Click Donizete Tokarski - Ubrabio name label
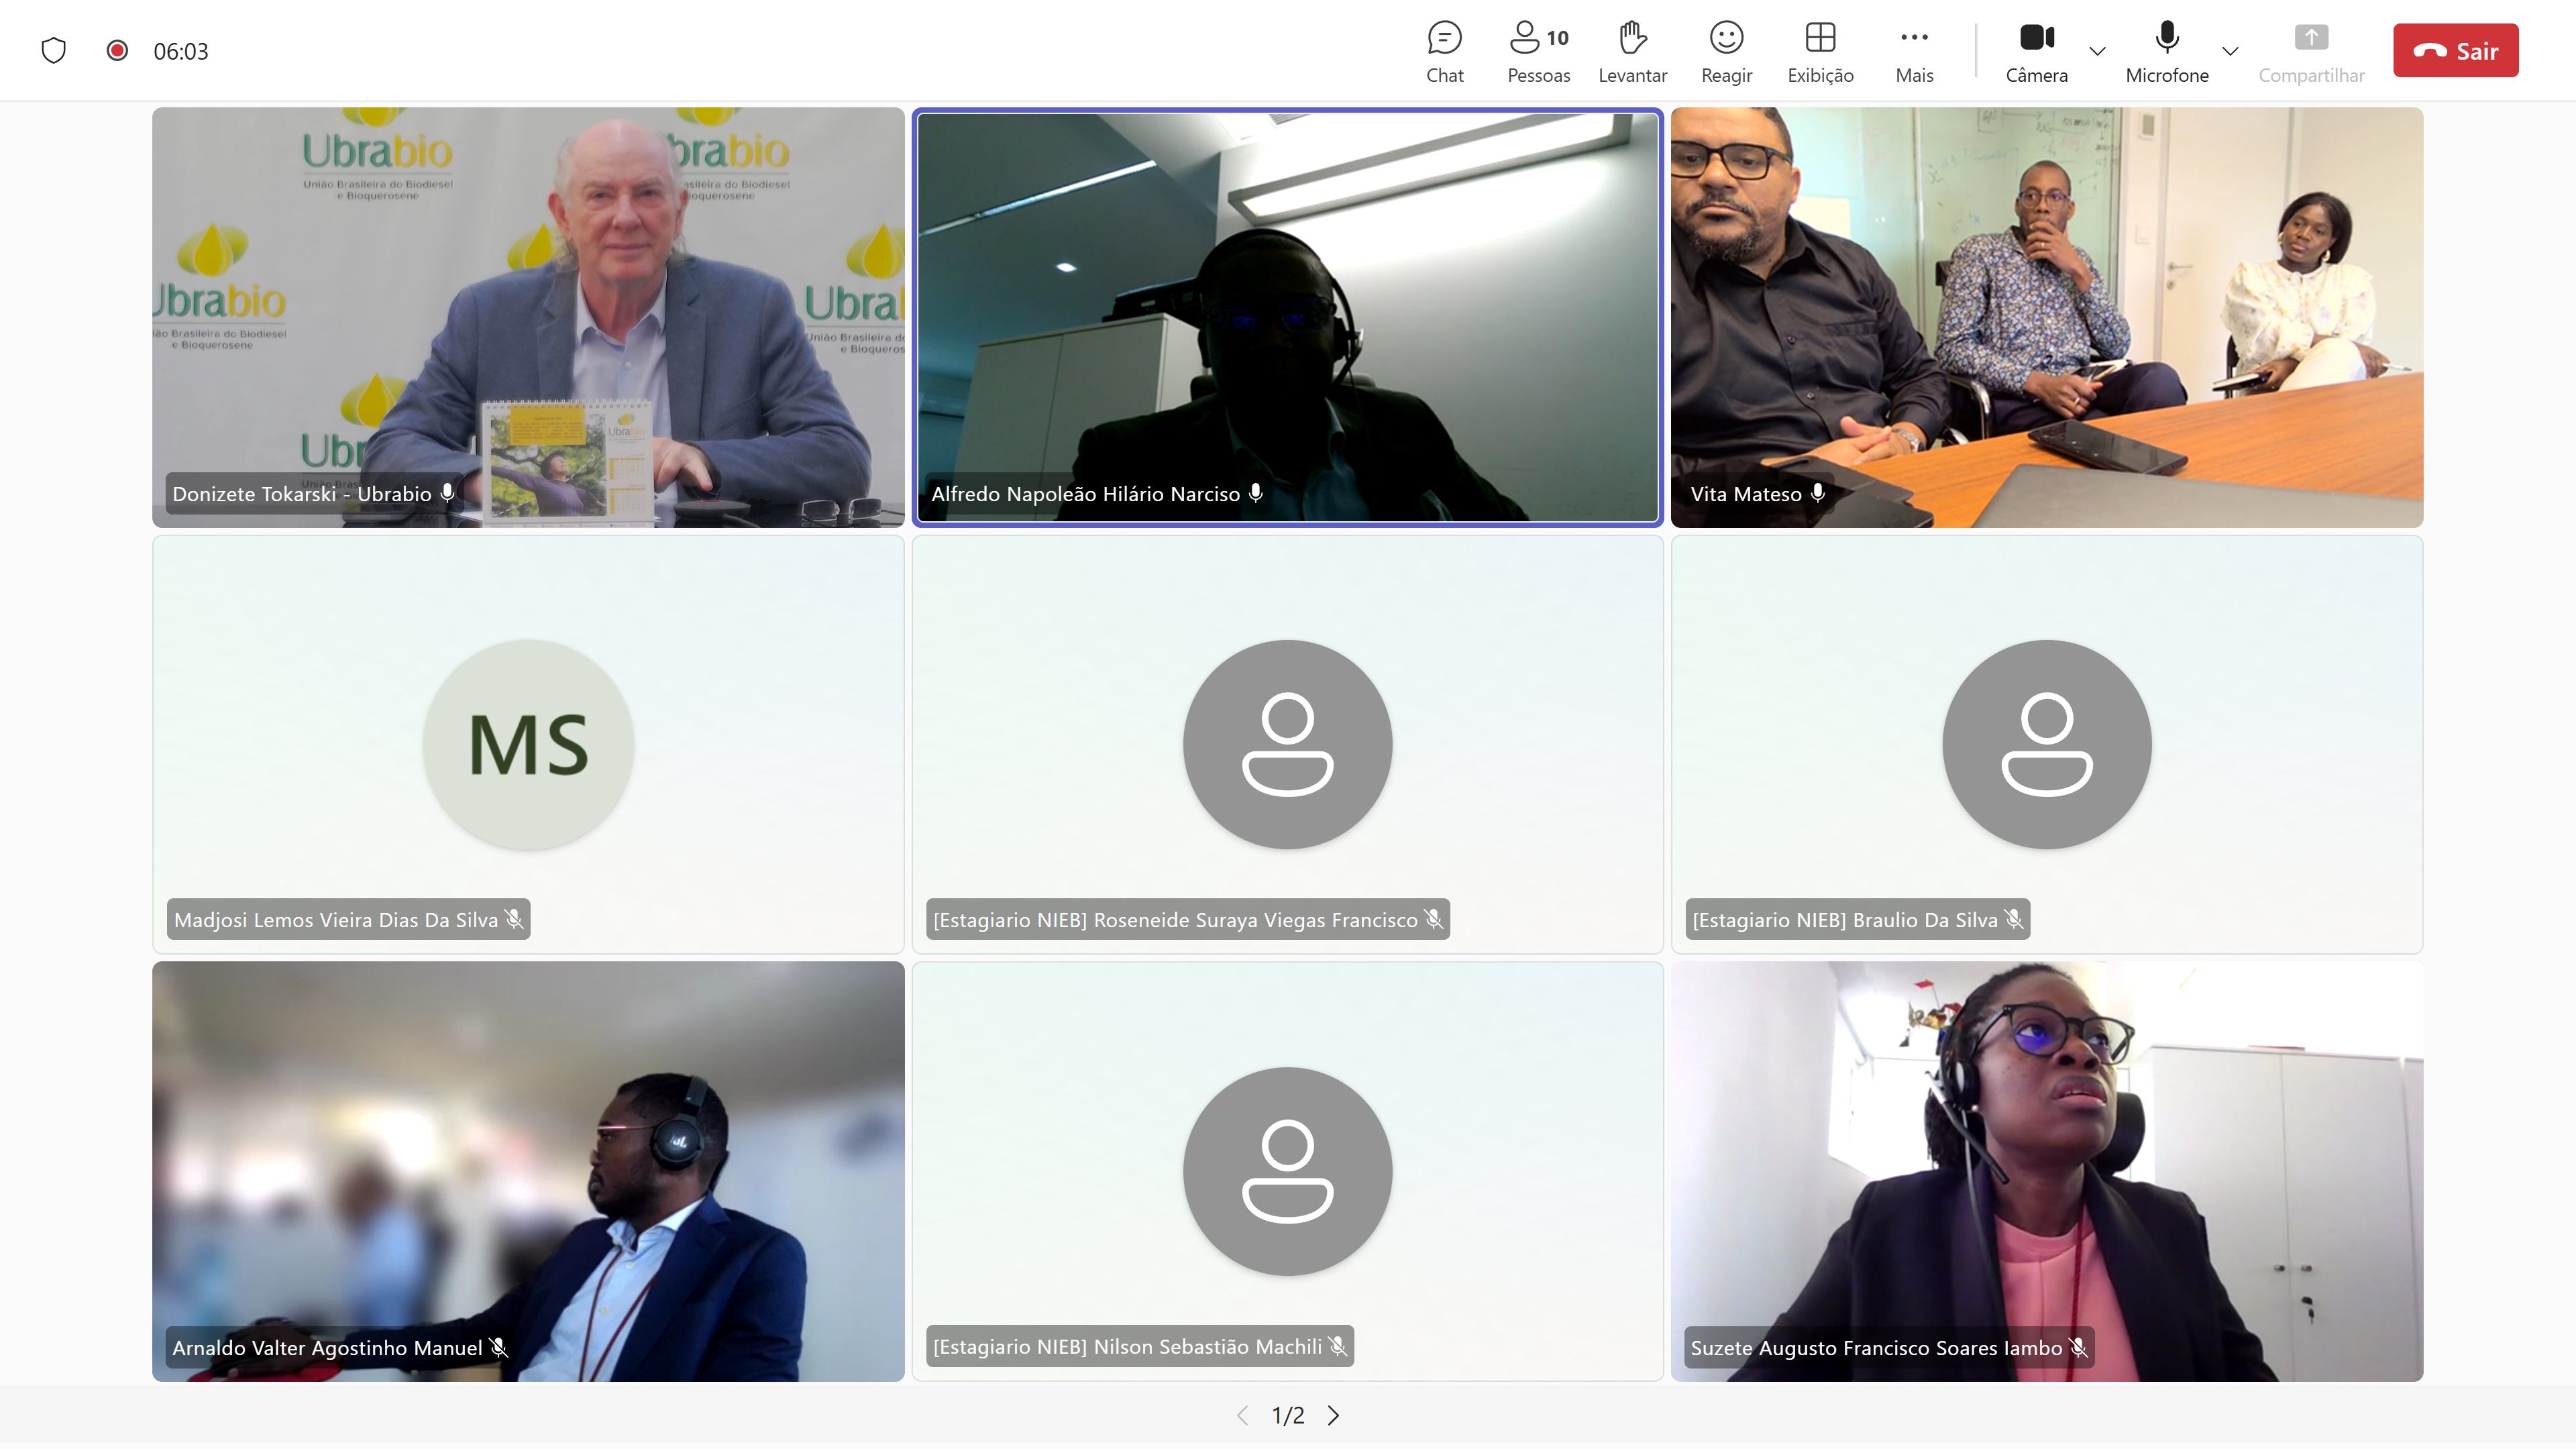The image size is (2576, 1449). (302, 494)
